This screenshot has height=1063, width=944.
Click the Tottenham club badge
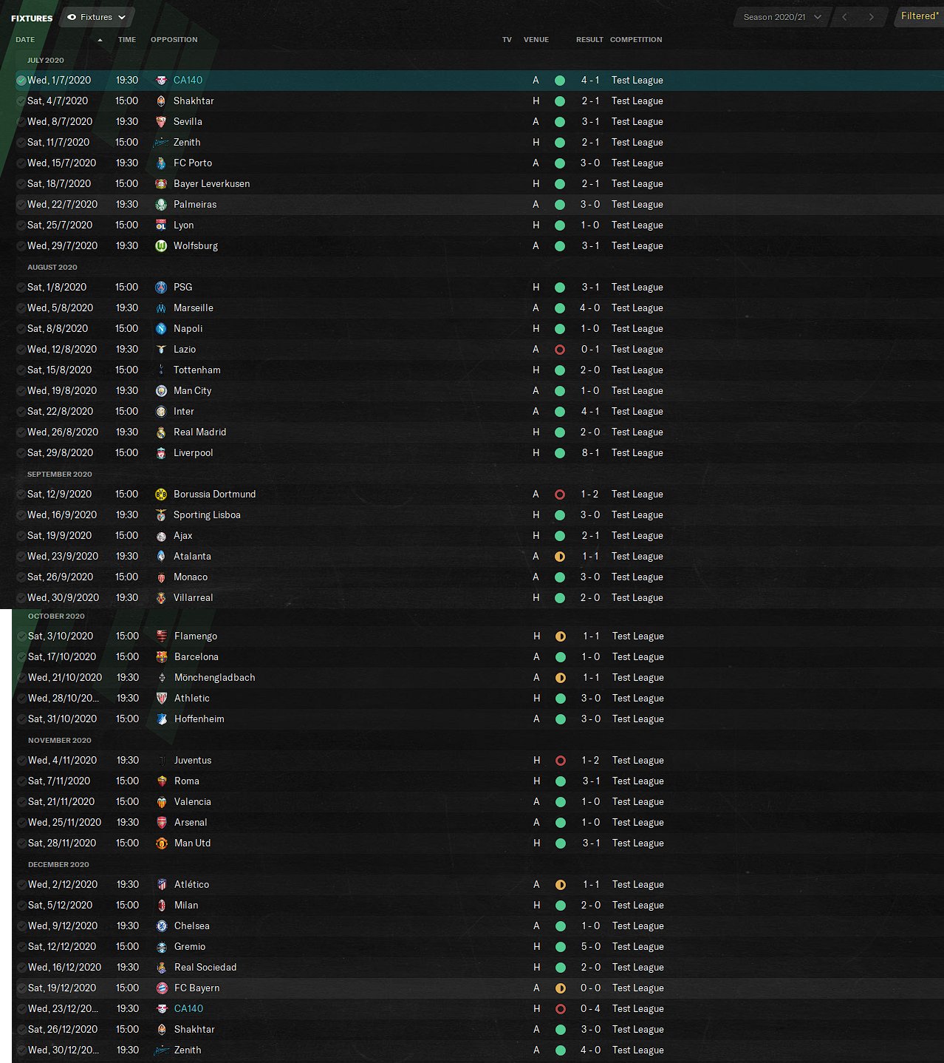point(161,370)
